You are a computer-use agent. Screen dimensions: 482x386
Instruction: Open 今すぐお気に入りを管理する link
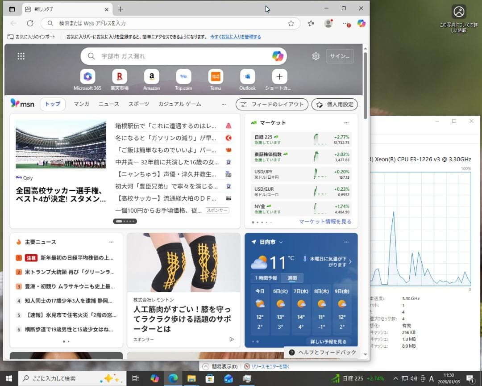pyautogui.click(x=235, y=37)
